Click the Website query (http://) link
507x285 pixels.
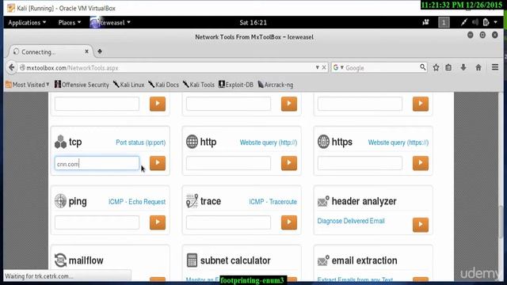pos(269,142)
